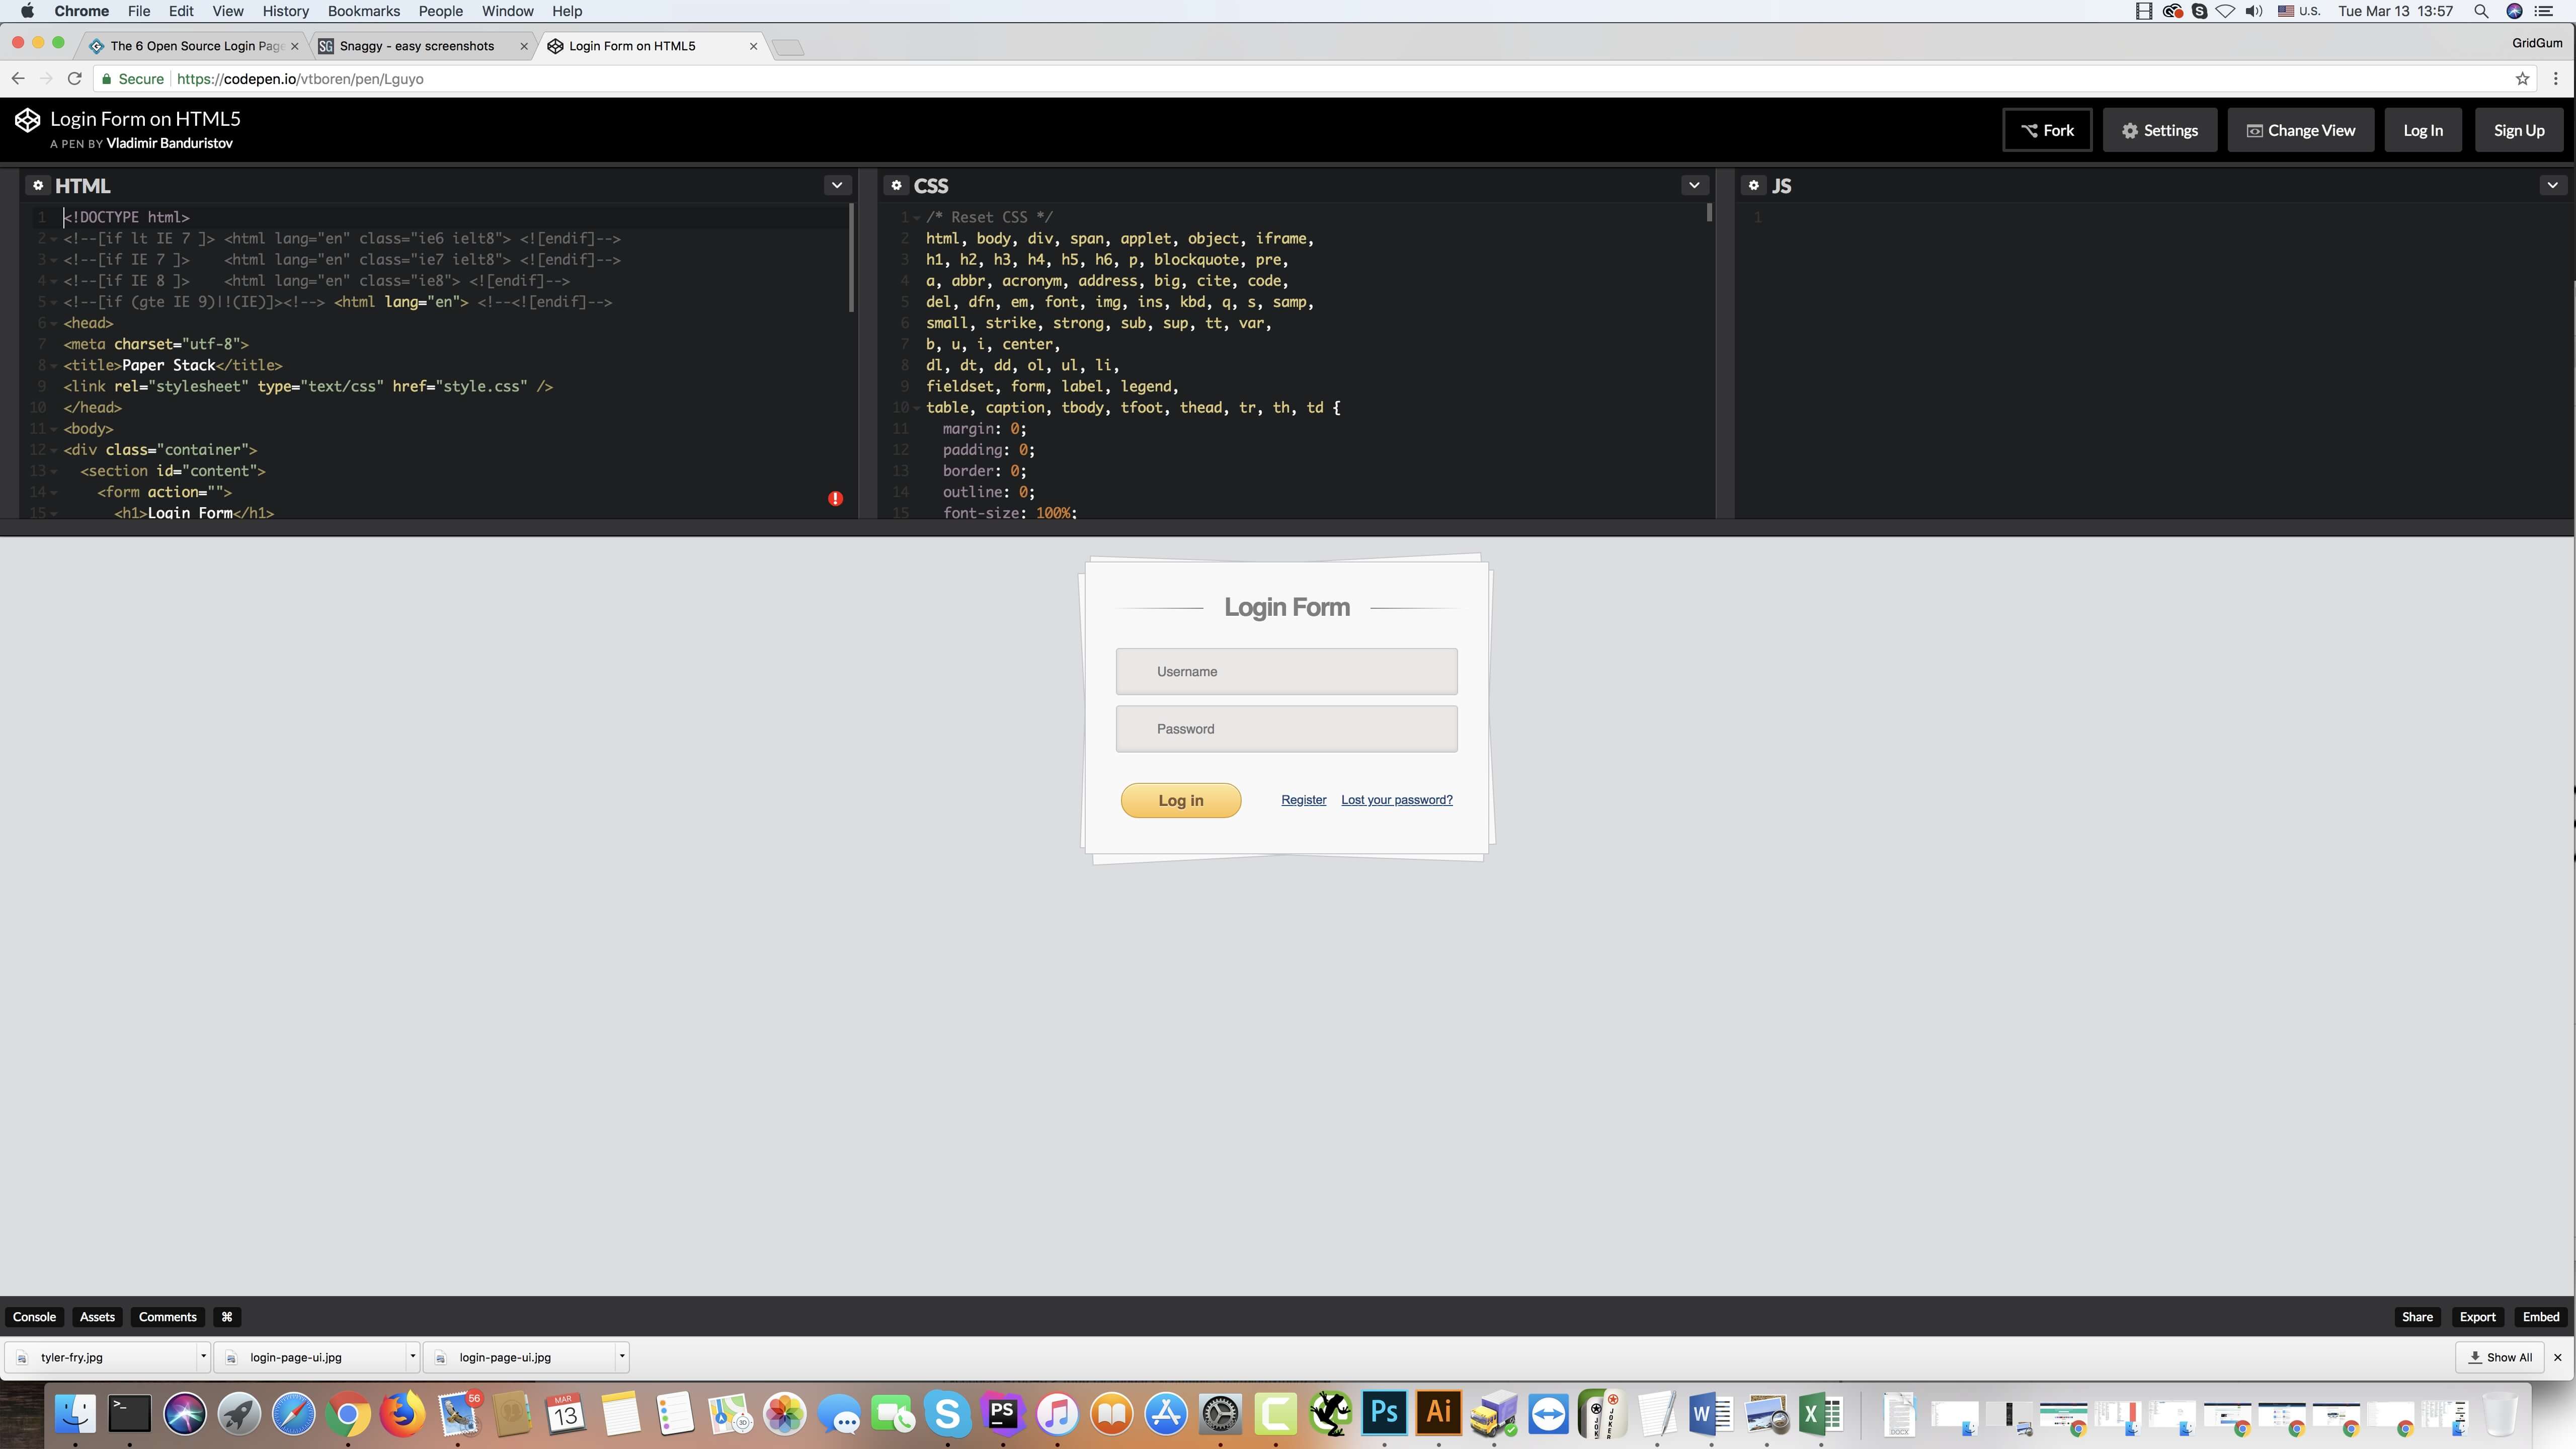This screenshot has width=2576, height=1449.
Task: Open the Window menu
Action: click(507, 11)
